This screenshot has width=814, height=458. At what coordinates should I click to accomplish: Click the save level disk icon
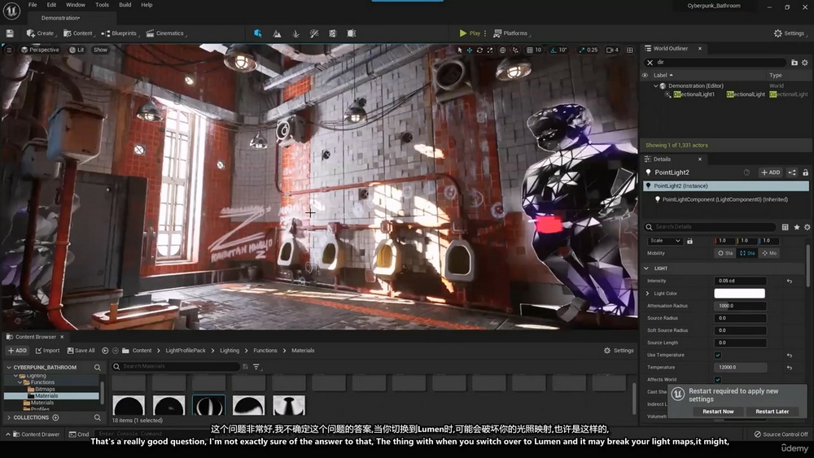pyautogui.click(x=10, y=33)
